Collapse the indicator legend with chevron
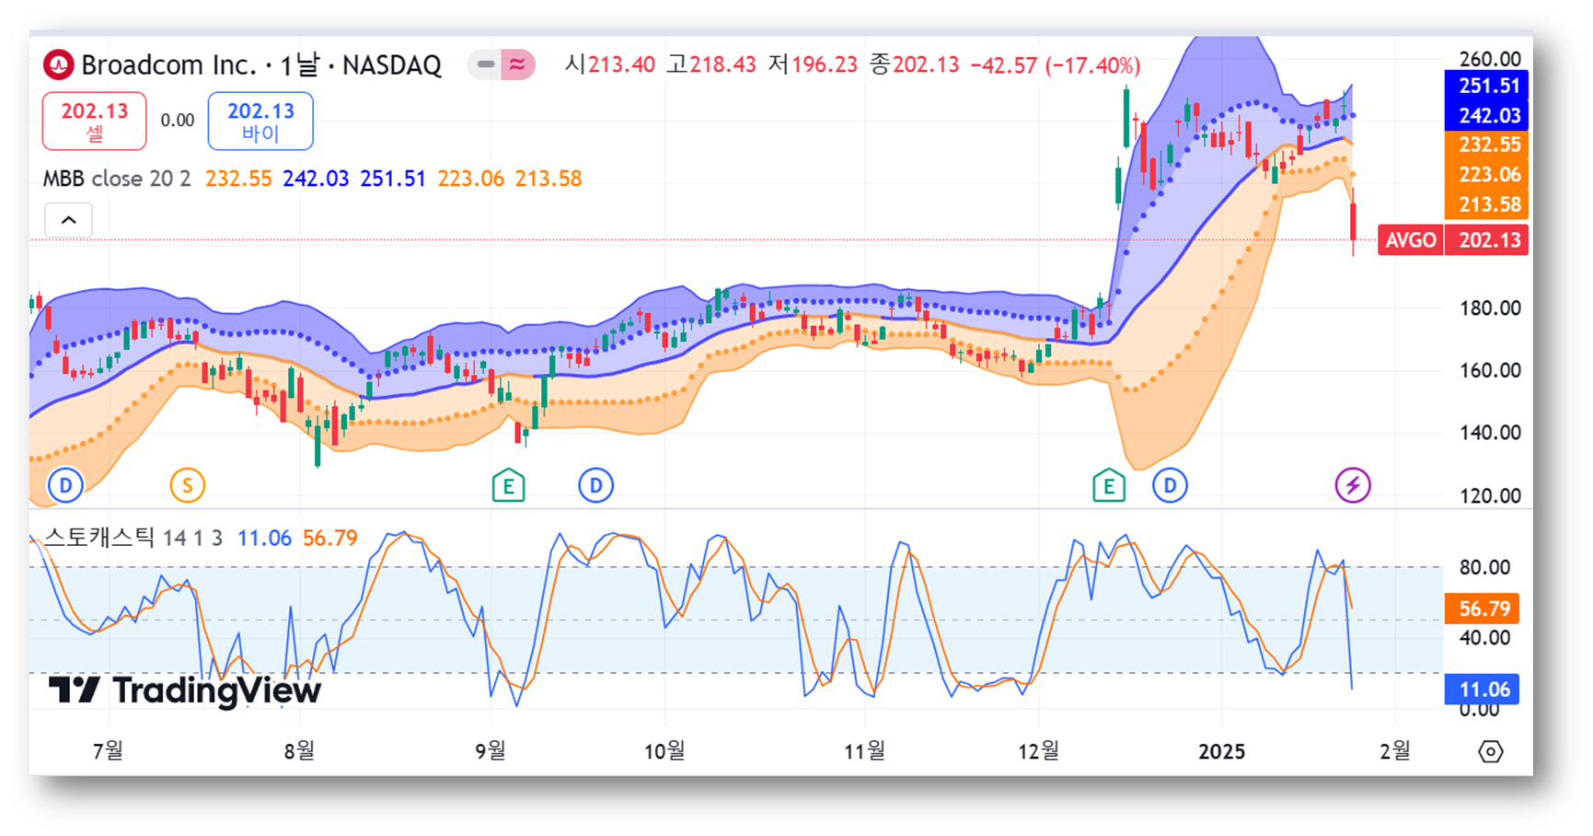The height and width of the screenshot is (836, 1593). coord(68,220)
